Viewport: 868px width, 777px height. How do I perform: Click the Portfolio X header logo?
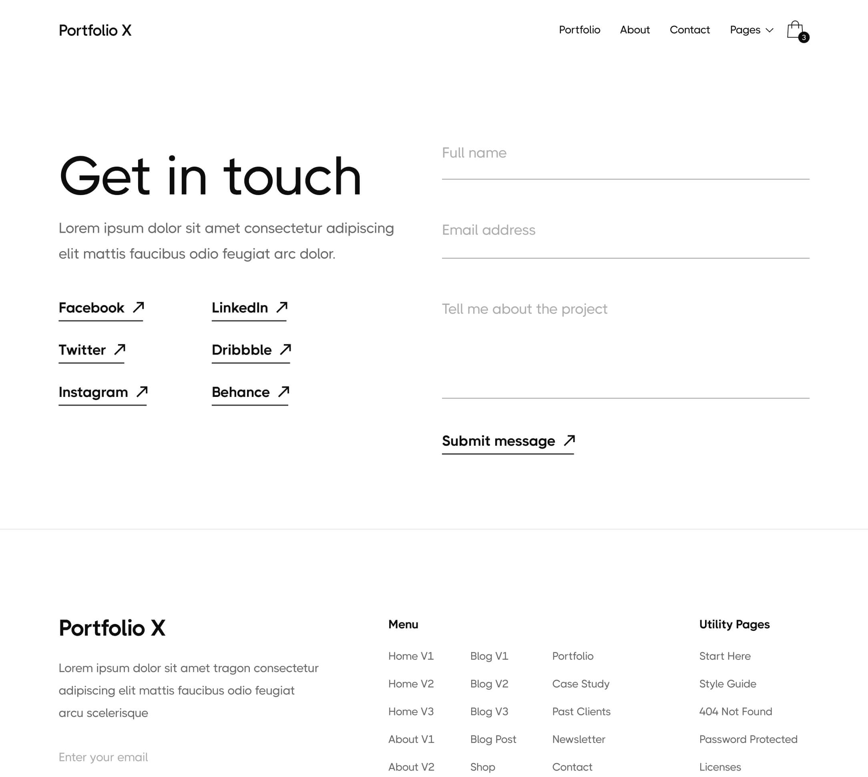[x=95, y=30]
